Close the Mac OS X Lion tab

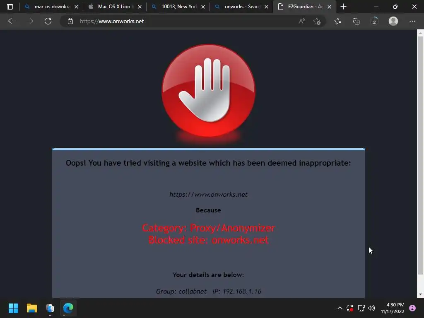140,7
